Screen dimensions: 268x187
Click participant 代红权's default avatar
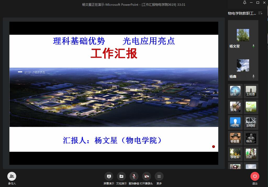pyautogui.click(x=235, y=122)
